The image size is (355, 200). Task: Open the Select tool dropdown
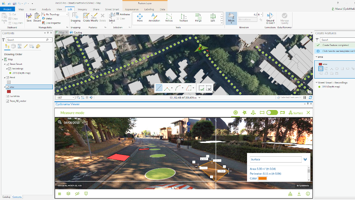click(x=112, y=22)
